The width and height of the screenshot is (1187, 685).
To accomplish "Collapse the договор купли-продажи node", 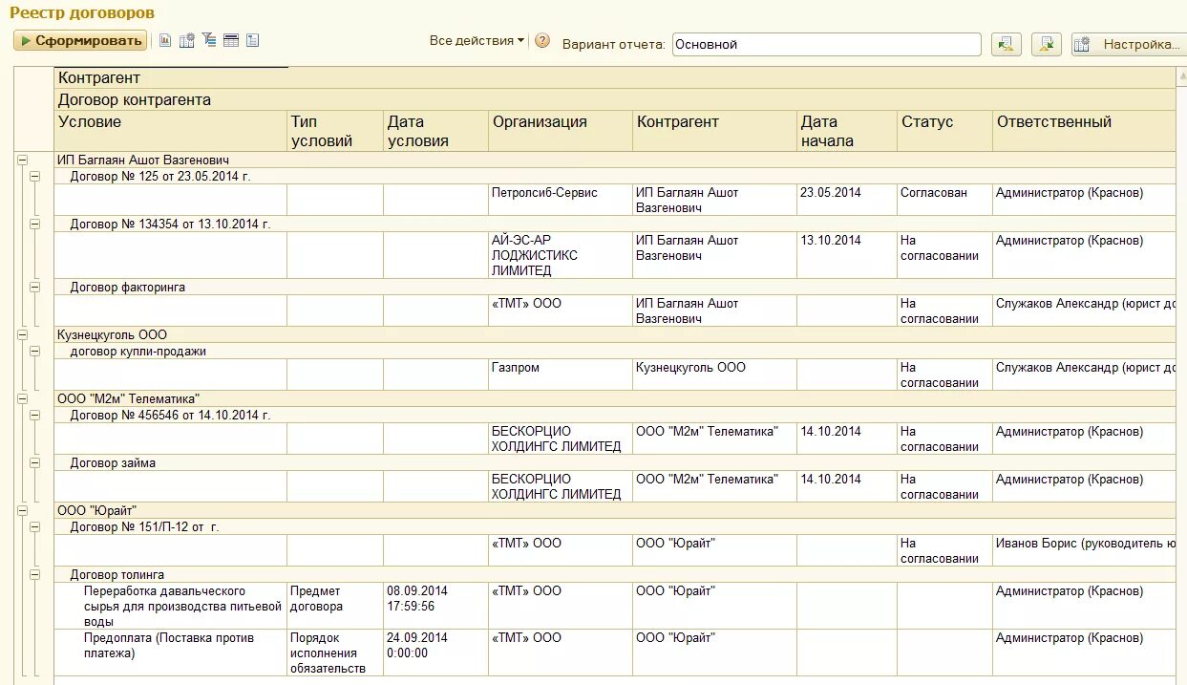I will (x=35, y=351).
